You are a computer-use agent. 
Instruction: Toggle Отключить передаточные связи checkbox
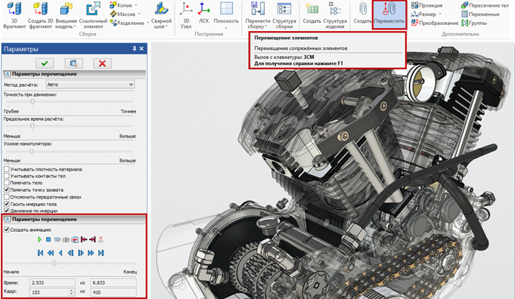point(7,197)
